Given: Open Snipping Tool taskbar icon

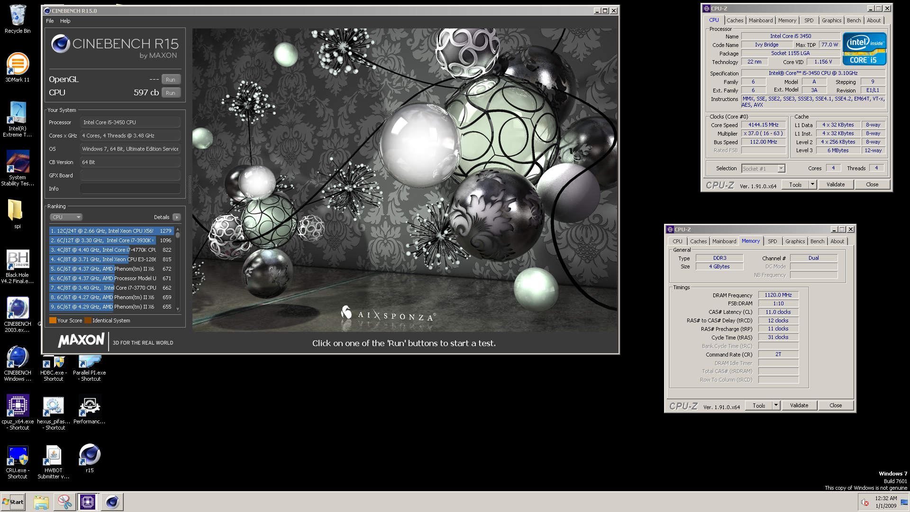Looking at the screenshot, I should point(64,502).
